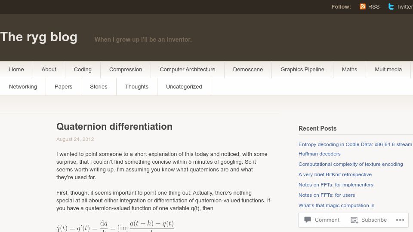Screen dimensions: 413x232
Task: Open the Papers category
Action: pyautogui.click(x=63, y=86)
